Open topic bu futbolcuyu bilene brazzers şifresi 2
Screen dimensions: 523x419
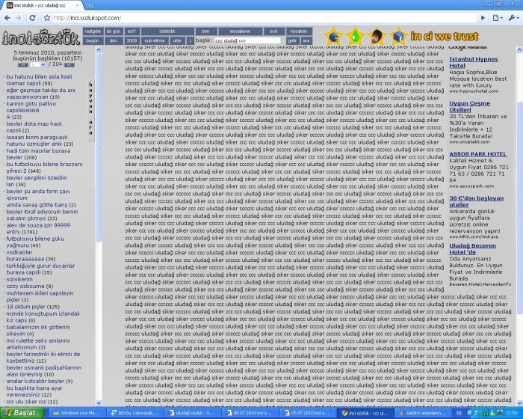click(44, 168)
